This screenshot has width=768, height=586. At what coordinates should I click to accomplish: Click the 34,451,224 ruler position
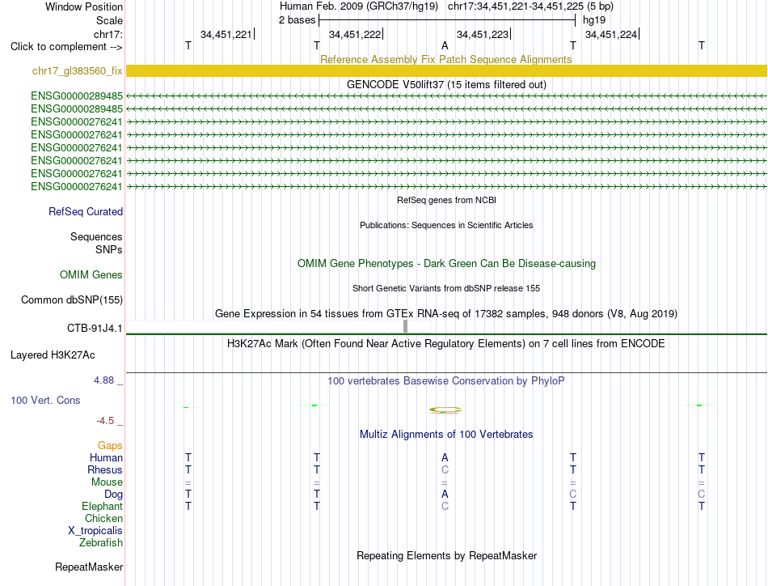click(611, 34)
